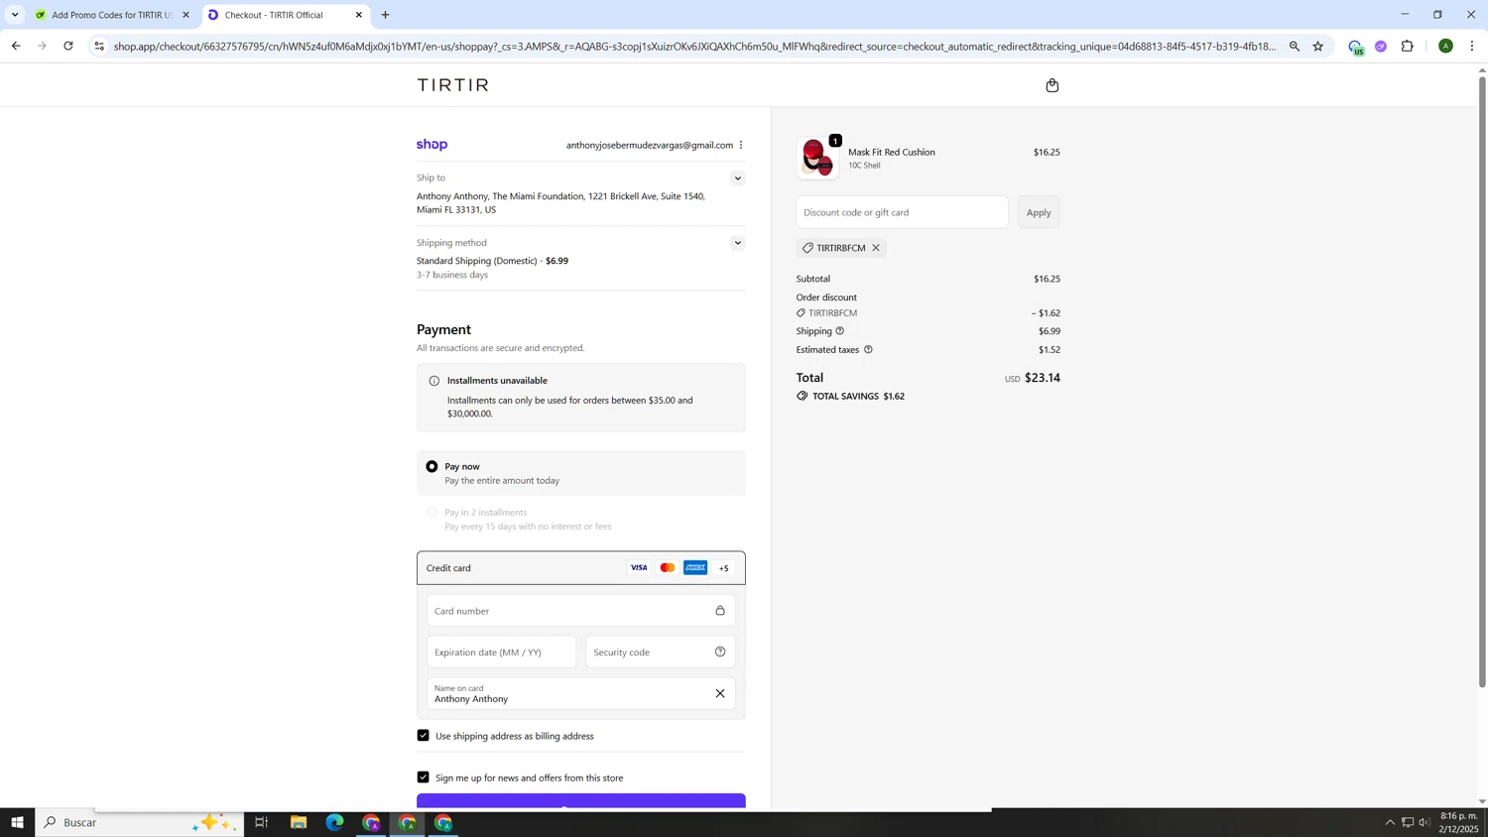Screen dimensions: 1488x837
Task: Focus the Card number field
Action: coord(581,611)
